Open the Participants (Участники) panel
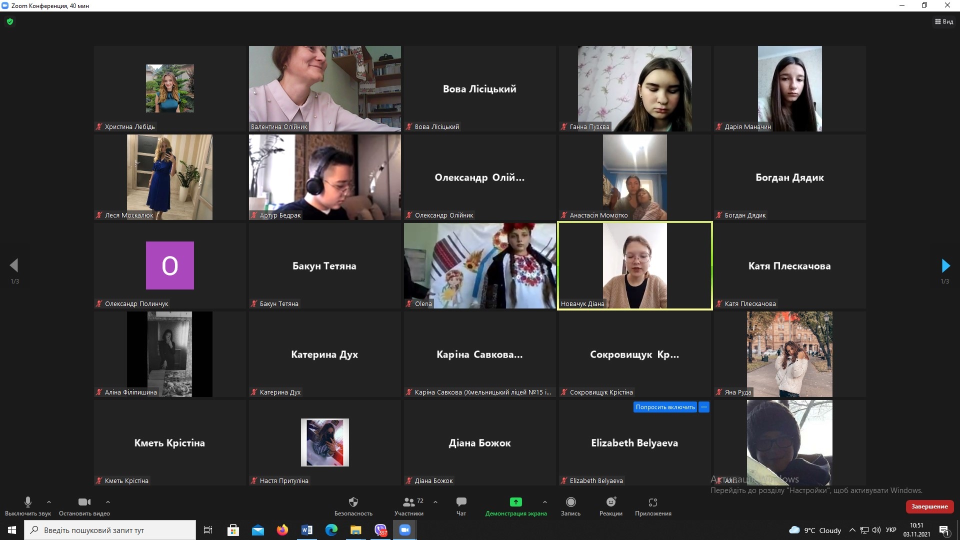960x540 pixels. click(409, 502)
